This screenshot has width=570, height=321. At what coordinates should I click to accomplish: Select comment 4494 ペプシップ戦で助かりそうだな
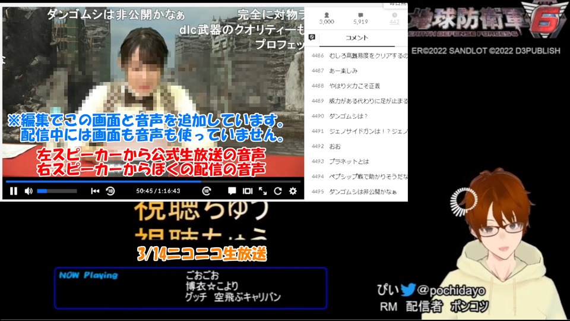pyautogui.click(x=359, y=177)
